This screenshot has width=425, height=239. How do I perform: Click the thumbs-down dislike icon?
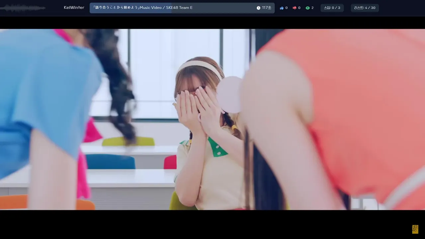[x=295, y=8]
